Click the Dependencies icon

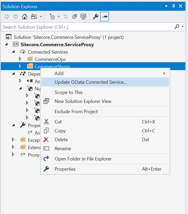pos(23,74)
